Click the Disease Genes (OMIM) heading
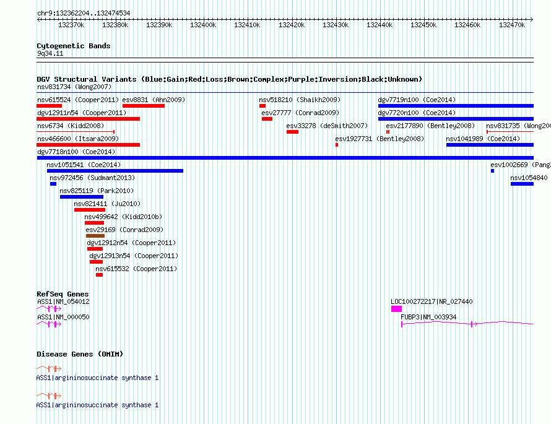The width and height of the screenshot is (551, 424). click(x=80, y=354)
